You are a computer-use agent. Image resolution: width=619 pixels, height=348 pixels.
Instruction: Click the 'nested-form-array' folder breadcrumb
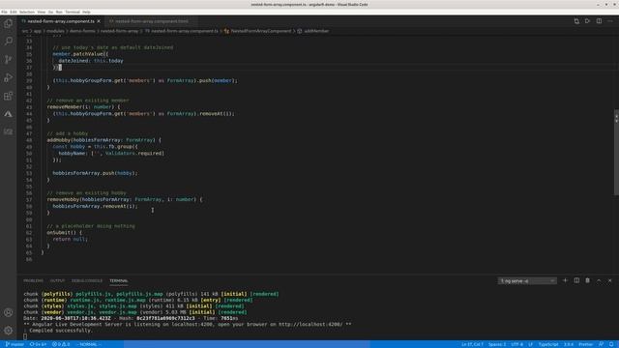pyautogui.click(x=119, y=31)
